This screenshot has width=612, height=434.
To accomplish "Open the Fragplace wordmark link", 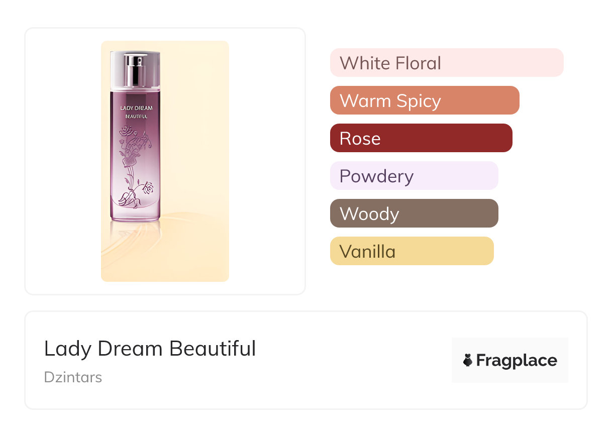I will coord(517,360).
